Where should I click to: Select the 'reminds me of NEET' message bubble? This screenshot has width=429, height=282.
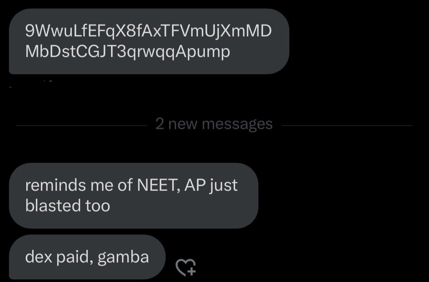point(133,196)
